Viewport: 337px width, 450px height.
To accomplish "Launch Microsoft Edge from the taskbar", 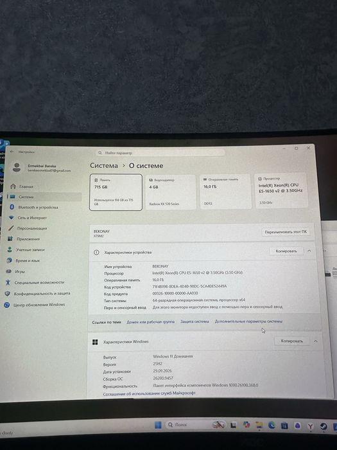I will [x=272, y=426].
